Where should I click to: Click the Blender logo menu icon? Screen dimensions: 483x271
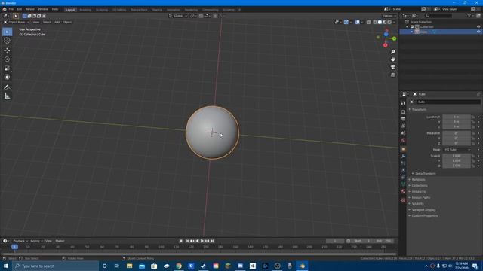pyautogui.click(x=5, y=9)
